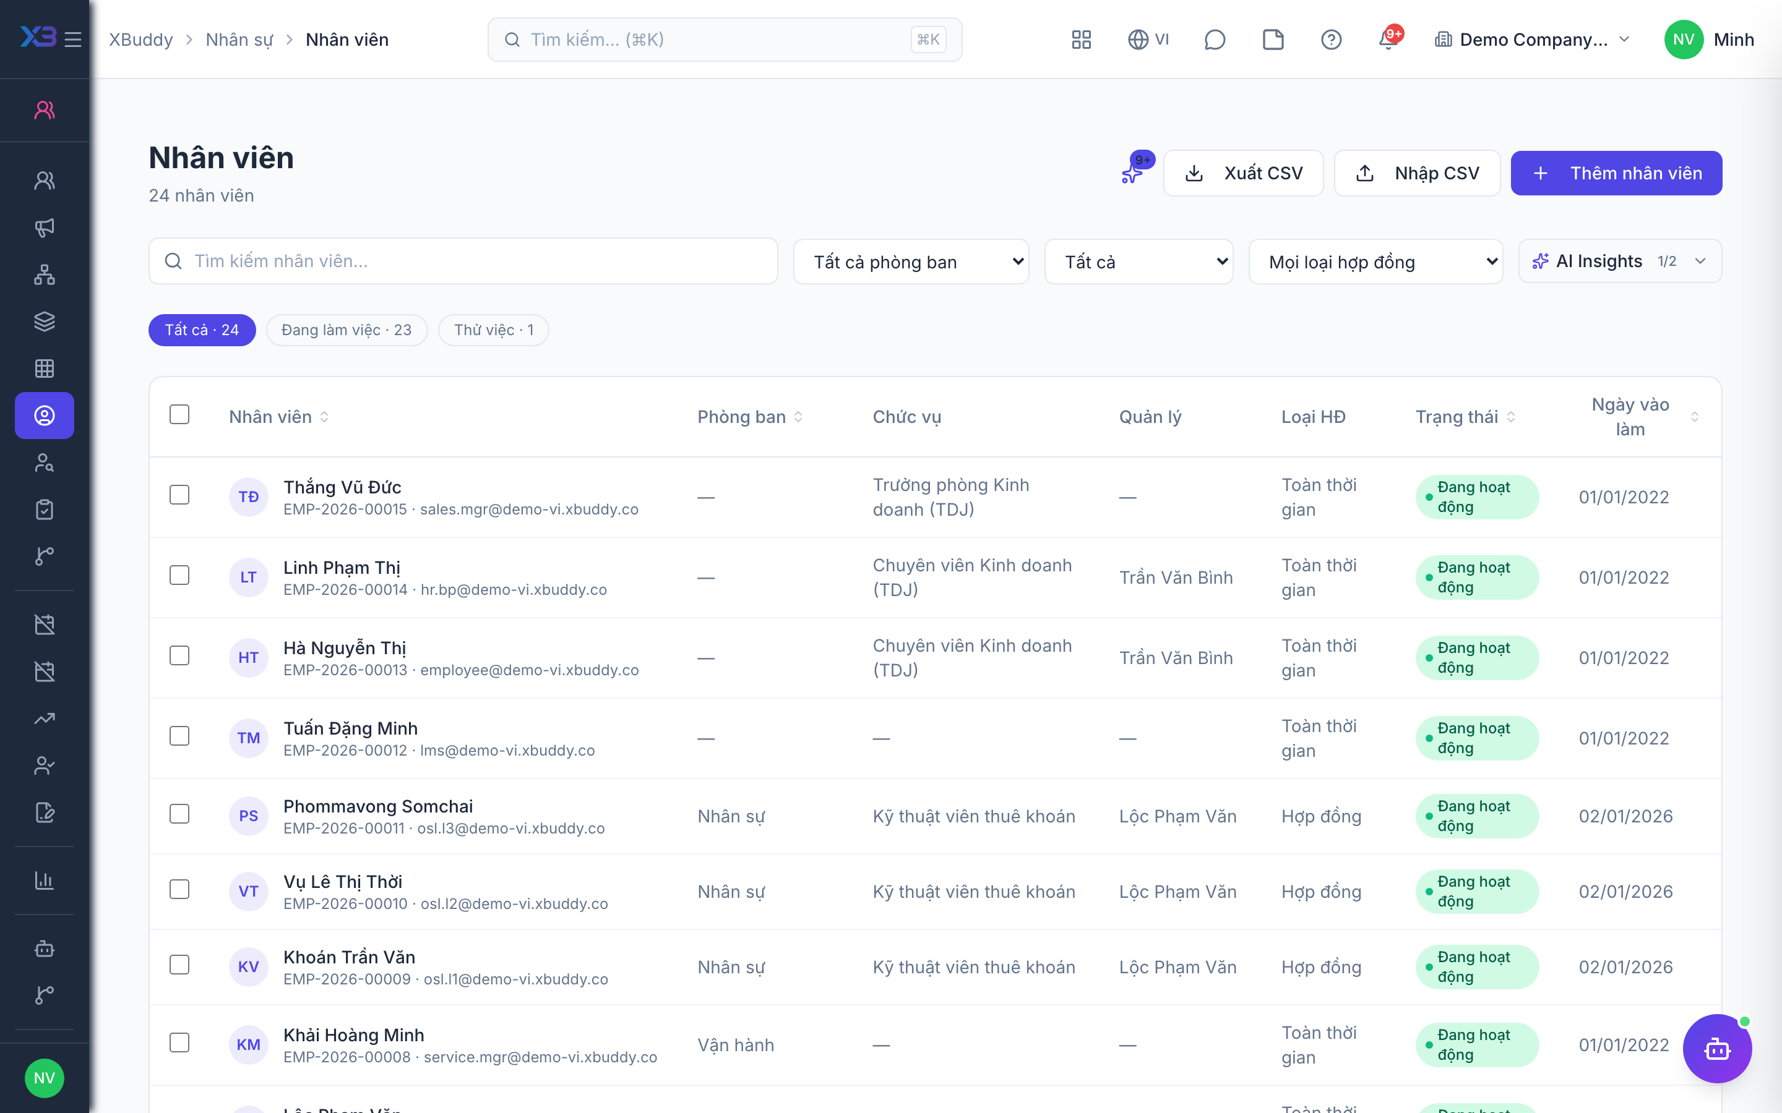
Task: Open notifications bell with 9+ badge
Action: [1388, 38]
